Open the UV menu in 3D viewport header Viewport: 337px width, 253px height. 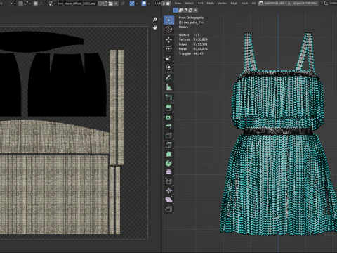253,4
